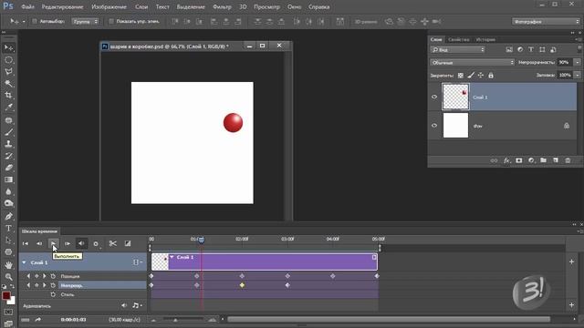Viewport: 584px width, 328px height.
Task: Select the Zoom tool
Action: tap(8, 277)
